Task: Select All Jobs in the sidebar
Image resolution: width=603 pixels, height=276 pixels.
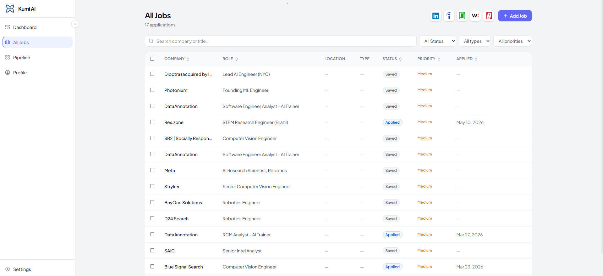Action: tap(37, 42)
